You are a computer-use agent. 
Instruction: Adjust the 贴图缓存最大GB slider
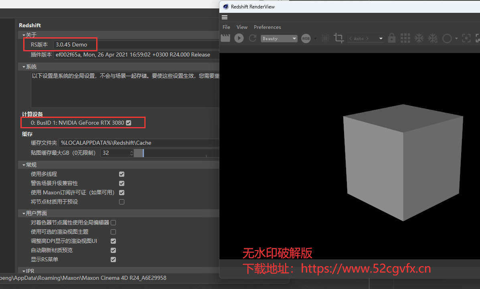pos(176,153)
